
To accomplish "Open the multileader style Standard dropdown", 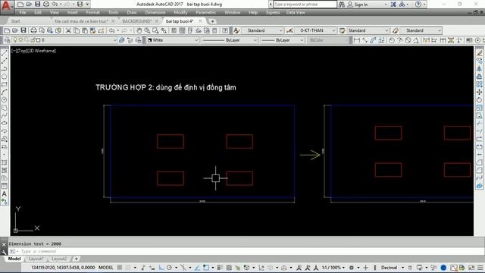I will pyautogui.click(x=440, y=30).
